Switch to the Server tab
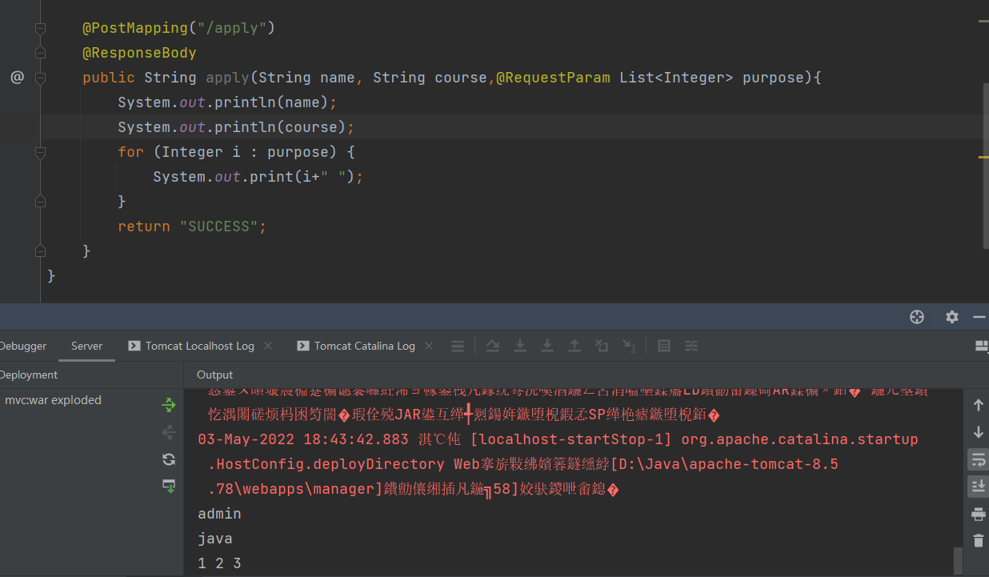 click(x=86, y=346)
